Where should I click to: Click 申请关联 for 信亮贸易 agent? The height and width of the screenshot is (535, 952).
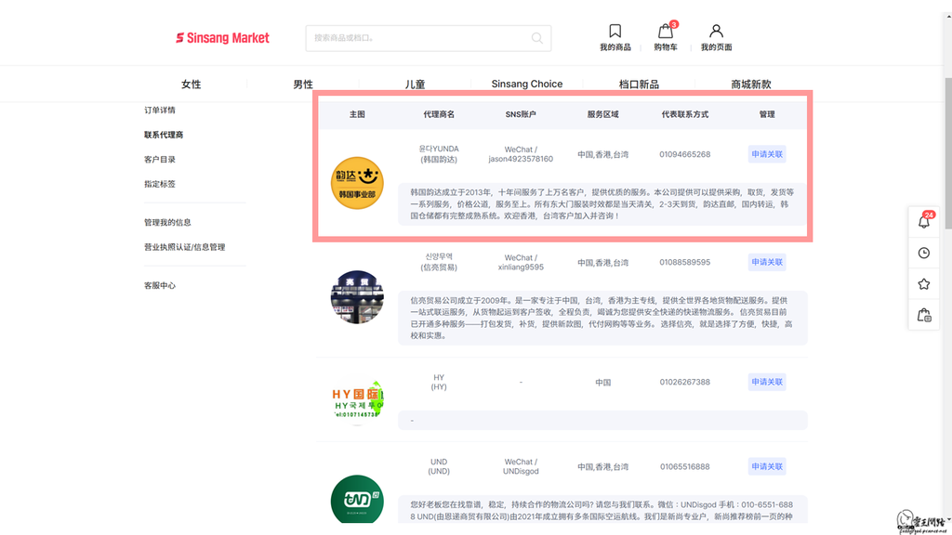click(767, 262)
